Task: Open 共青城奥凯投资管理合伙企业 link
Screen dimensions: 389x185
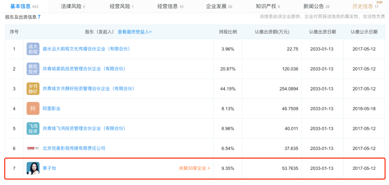Action: [84, 69]
